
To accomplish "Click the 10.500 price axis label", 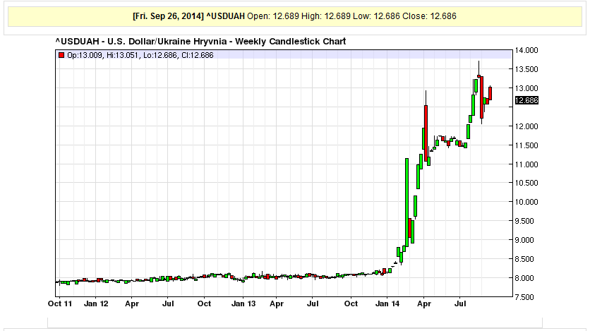I will click(x=526, y=183).
